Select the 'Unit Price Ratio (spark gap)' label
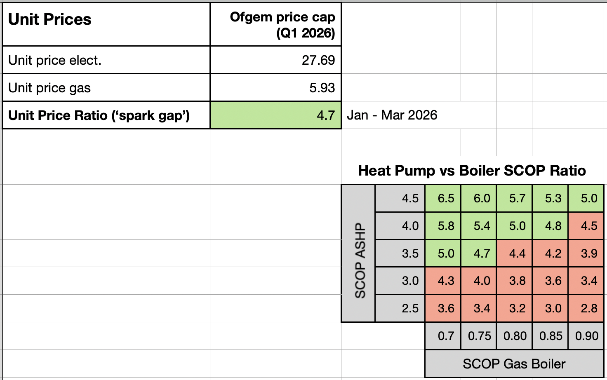Viewport: 607px width, 380px height. click(99, 115)
